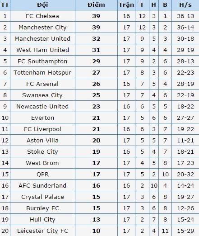Select Manchester United in table

[x=42, y=39]
